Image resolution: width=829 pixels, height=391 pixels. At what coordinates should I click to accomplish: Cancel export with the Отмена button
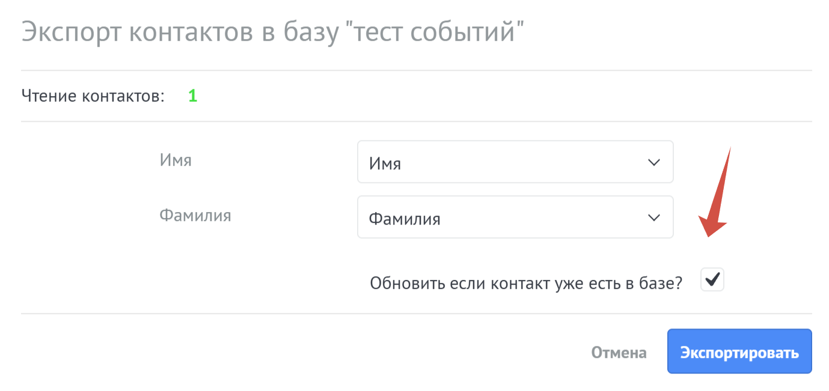click(619, 353)
